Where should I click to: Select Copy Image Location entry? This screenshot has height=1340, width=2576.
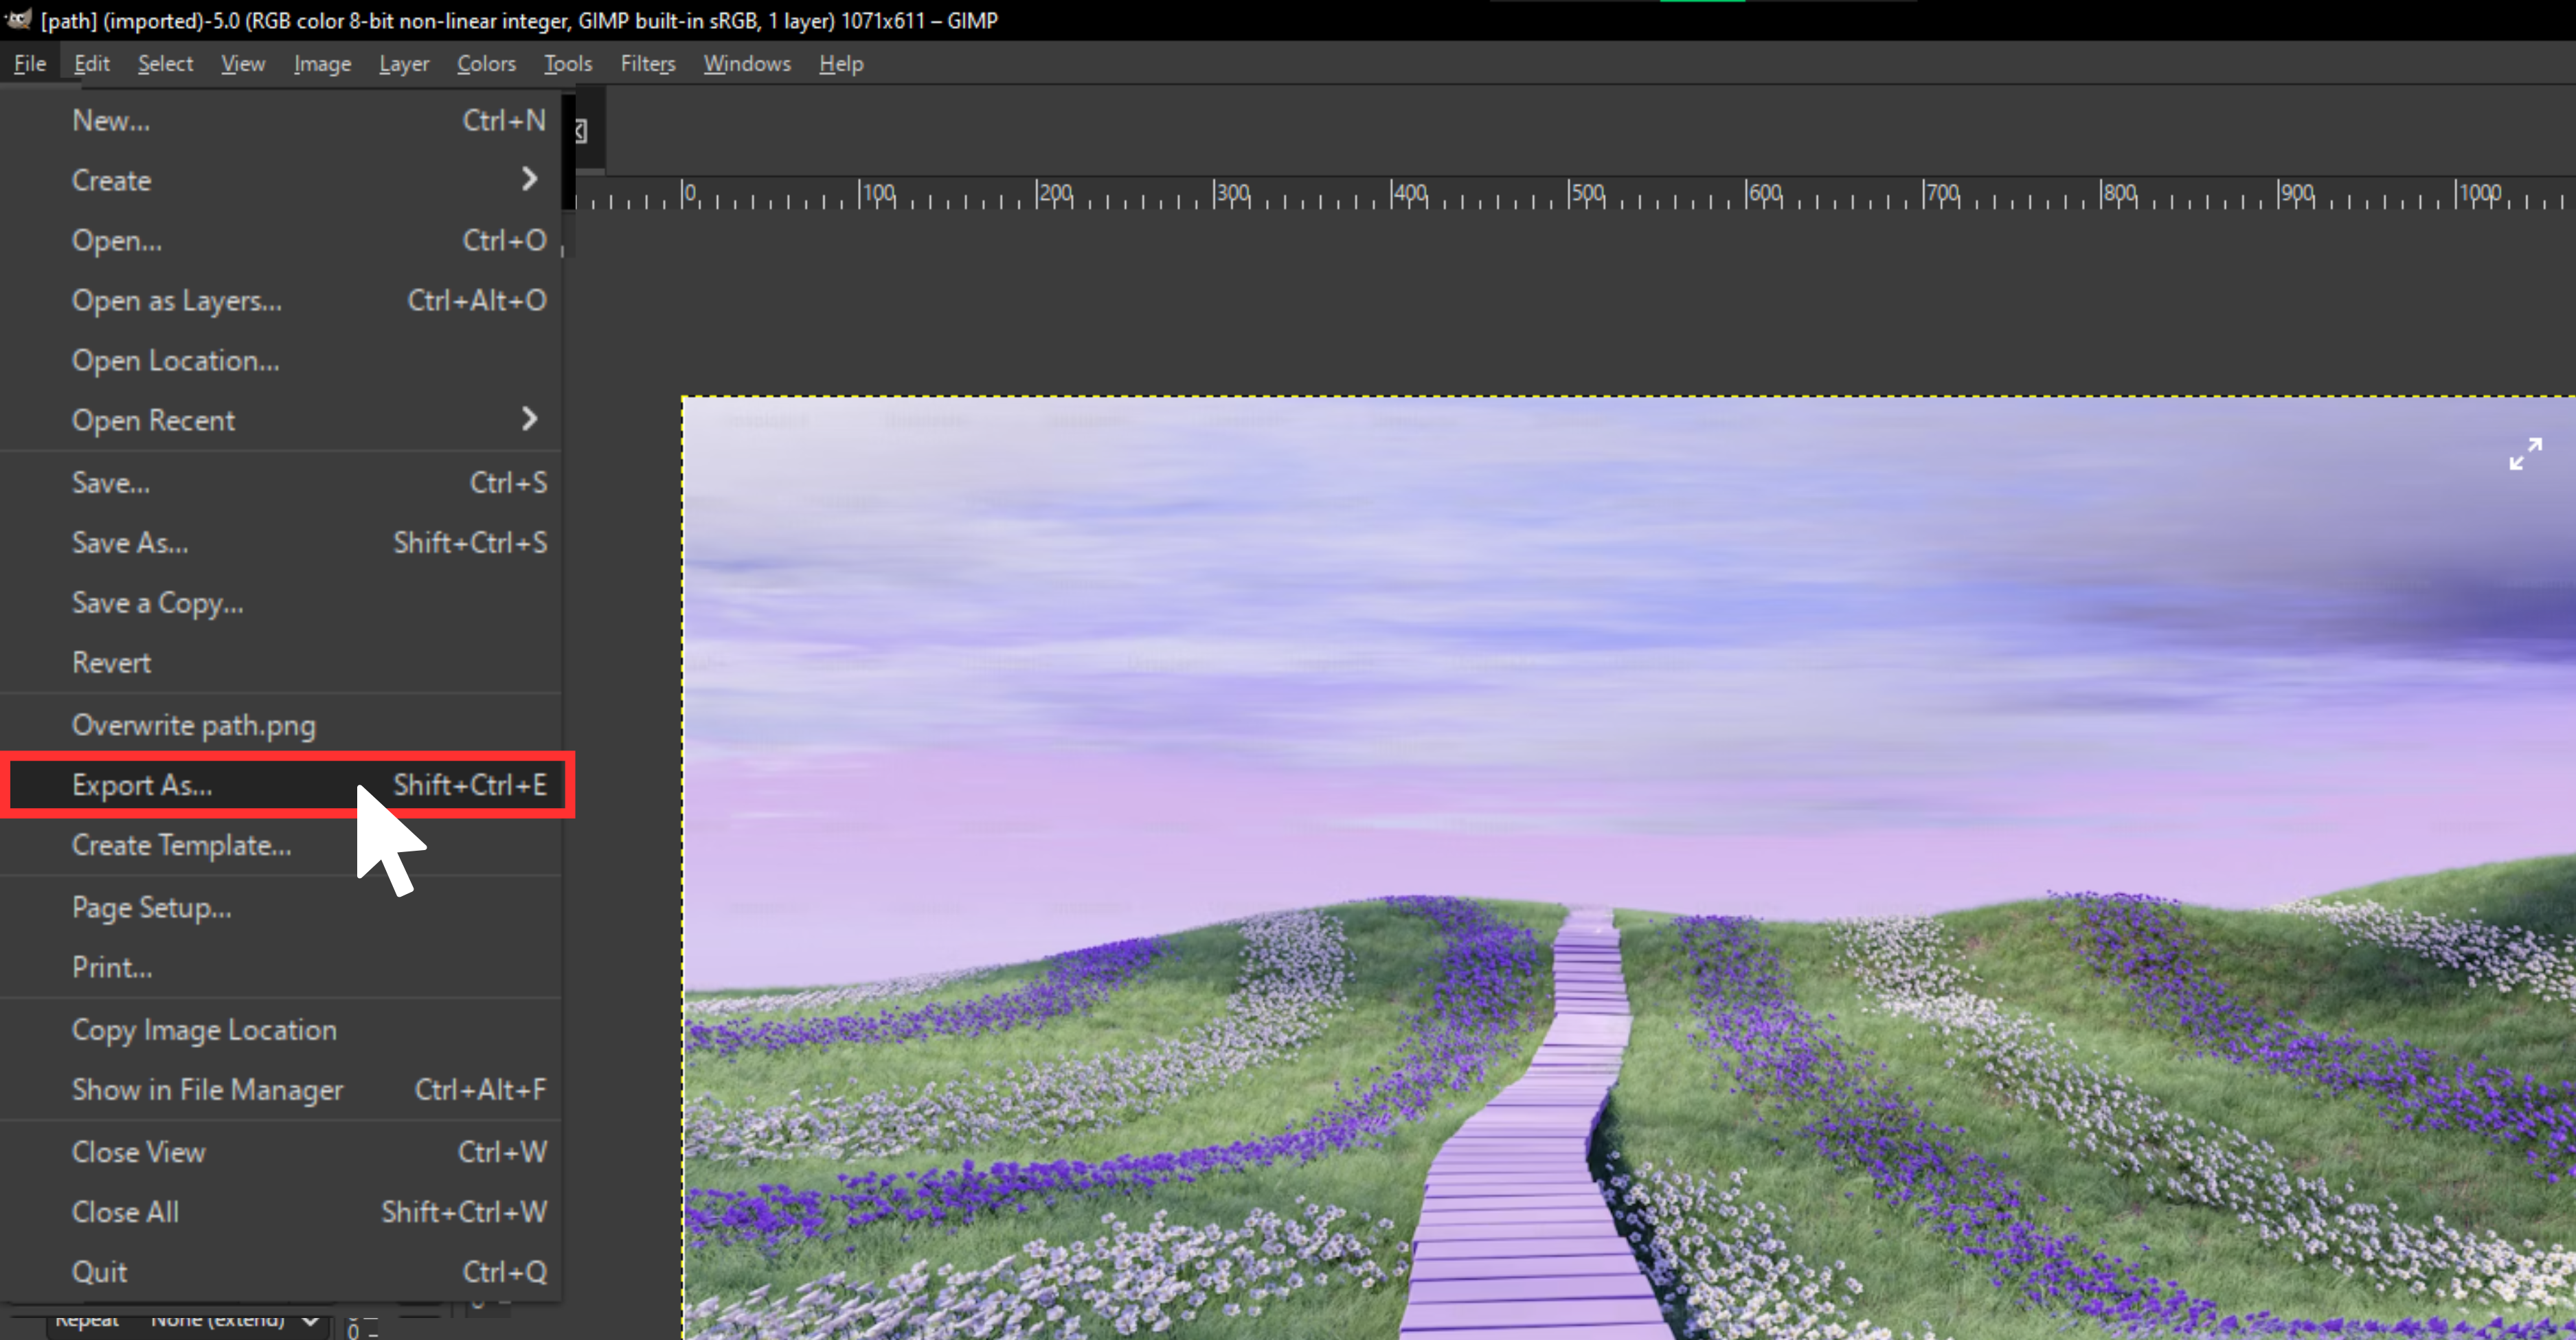pyautogui.click(x=281, y=1030)
